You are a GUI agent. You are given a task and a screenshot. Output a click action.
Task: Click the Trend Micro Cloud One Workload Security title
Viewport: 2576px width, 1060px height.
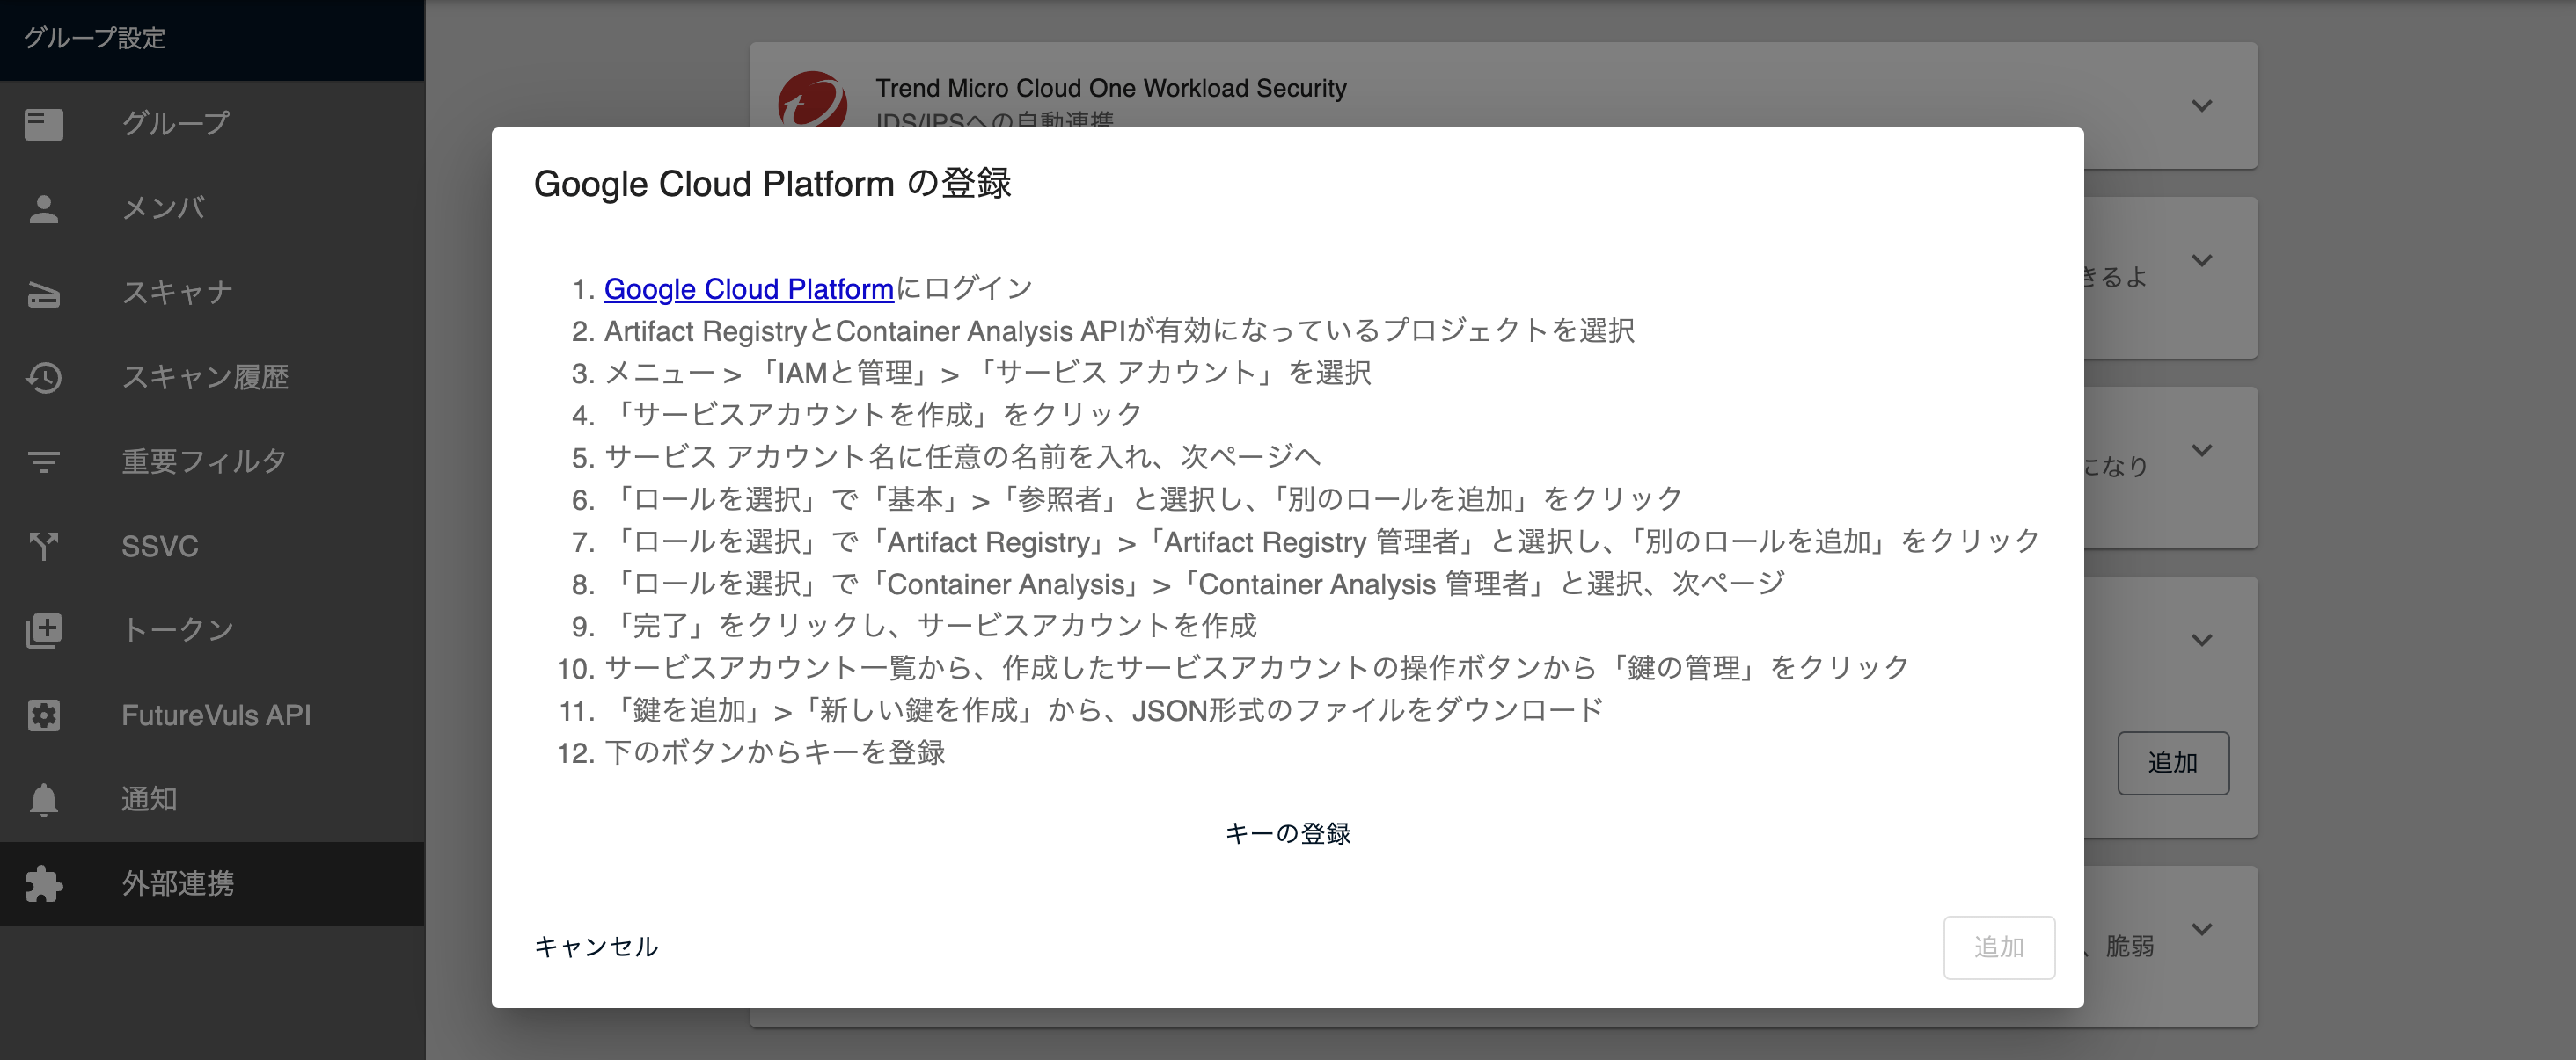[1110, 89]
